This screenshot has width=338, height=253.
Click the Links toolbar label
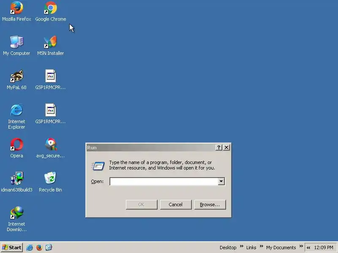tap(251, 248)
